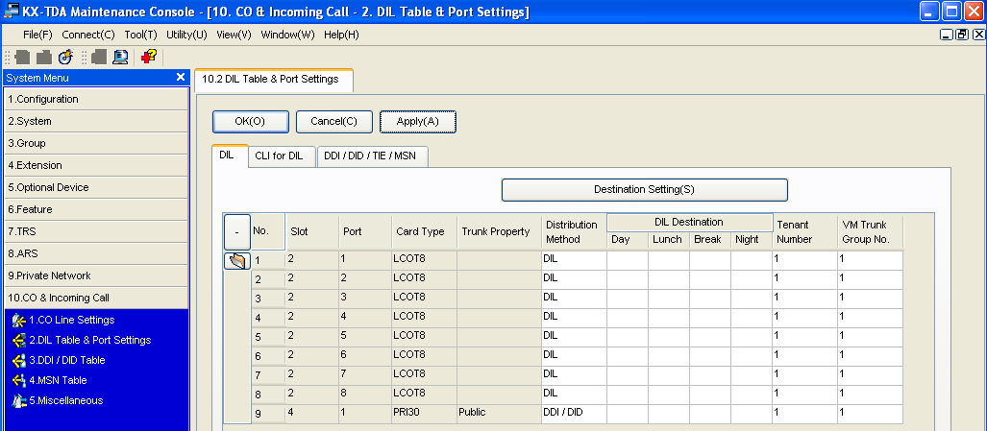Switch to the DDI / DID / TIE / MSN tab
987x431 pixels.
[373, 157]
